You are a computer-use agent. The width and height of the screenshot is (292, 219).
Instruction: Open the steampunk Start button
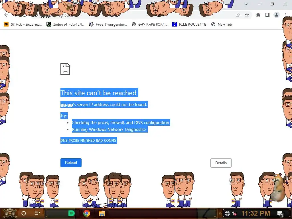[x=10, y=213]
